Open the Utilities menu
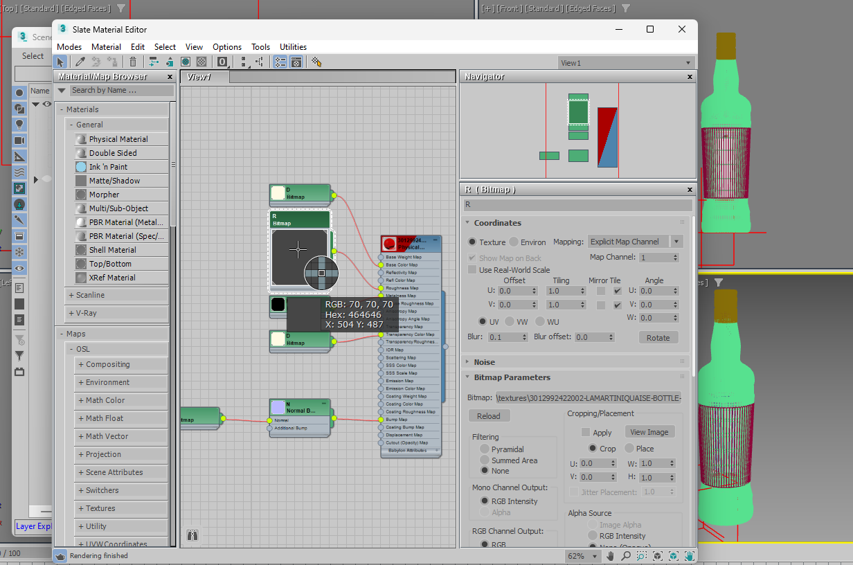The width and height of the screenshot is (853, 565). coord(293,47)
